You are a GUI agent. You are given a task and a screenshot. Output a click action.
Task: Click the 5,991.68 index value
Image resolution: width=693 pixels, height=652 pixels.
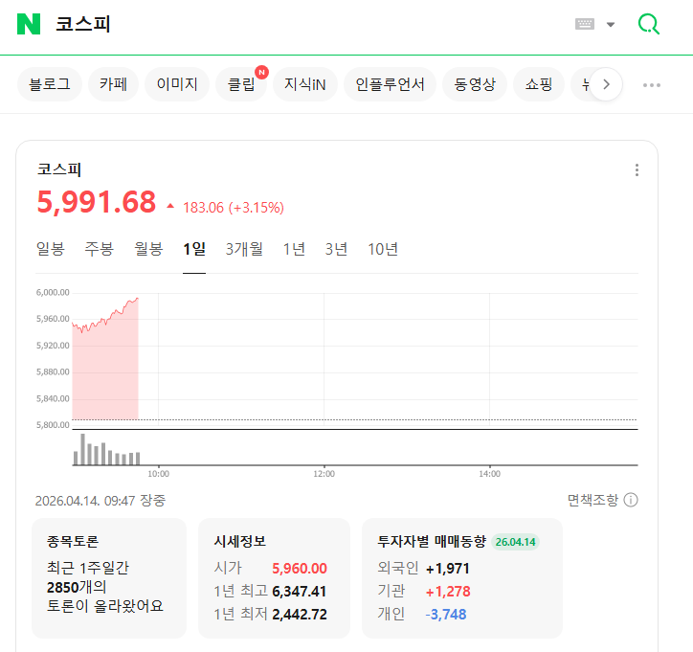pos(97,202)
